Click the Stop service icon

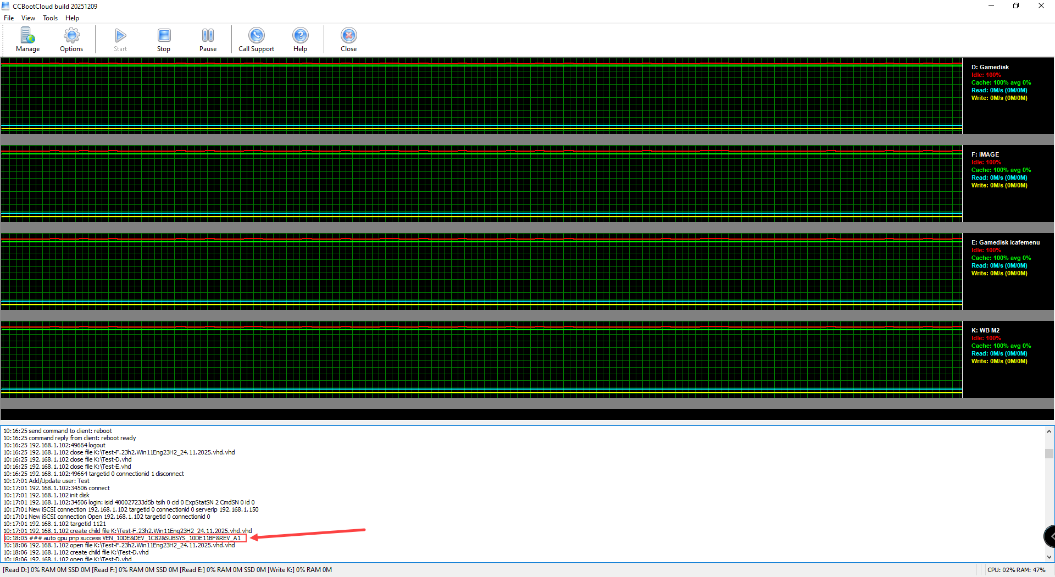pos(164,38)
